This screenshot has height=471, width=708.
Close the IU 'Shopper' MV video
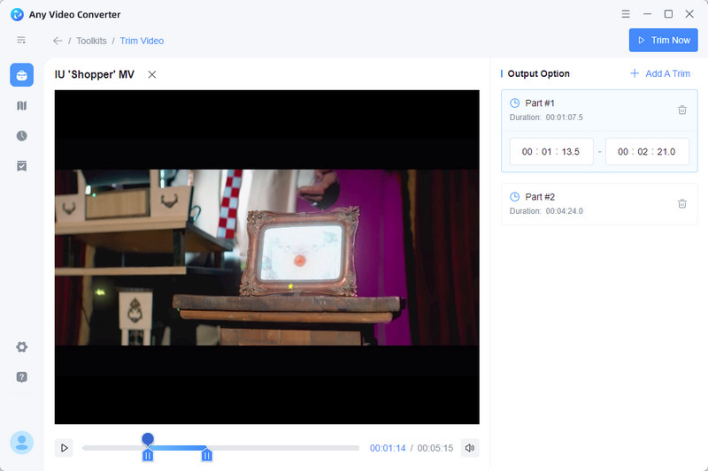coord(152,74)
